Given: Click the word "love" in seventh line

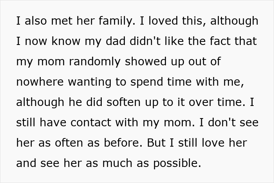Looking at the screenshot, I should tap(211, 143).
